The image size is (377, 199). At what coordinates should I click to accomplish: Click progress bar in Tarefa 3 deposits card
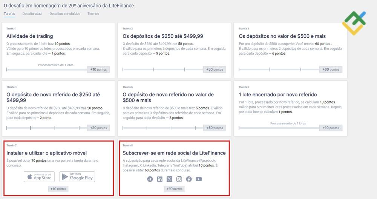(279, 69)
